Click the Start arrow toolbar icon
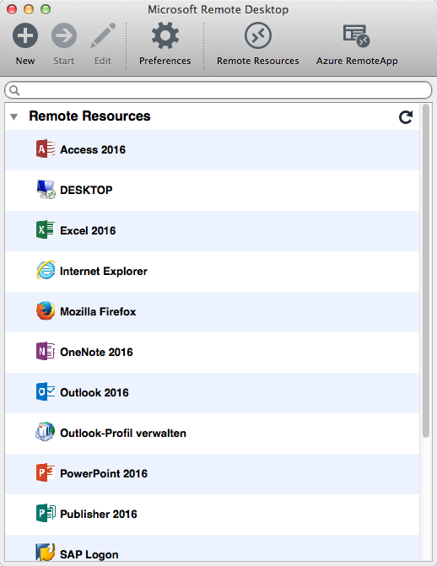This screenshot has width=437, height=566. point(64,35)
